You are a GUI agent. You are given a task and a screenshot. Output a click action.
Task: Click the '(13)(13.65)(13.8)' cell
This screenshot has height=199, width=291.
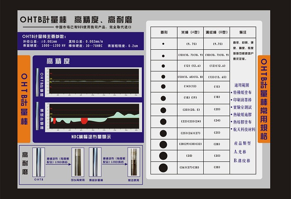coord(190,77)
